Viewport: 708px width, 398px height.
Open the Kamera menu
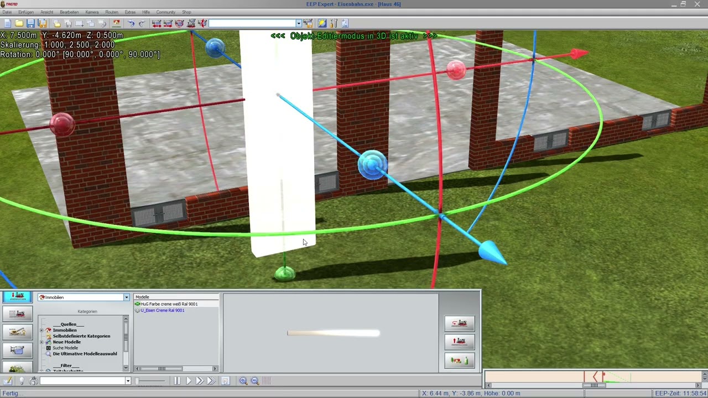(92, 12)
